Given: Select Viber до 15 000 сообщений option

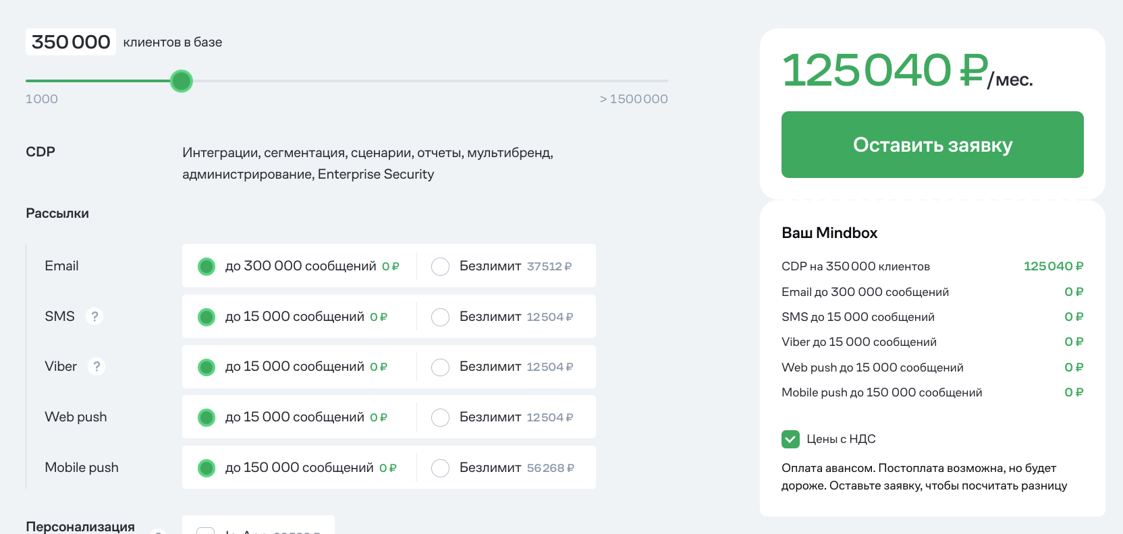Looking at the screenshot, I should [x=207, y=367].
